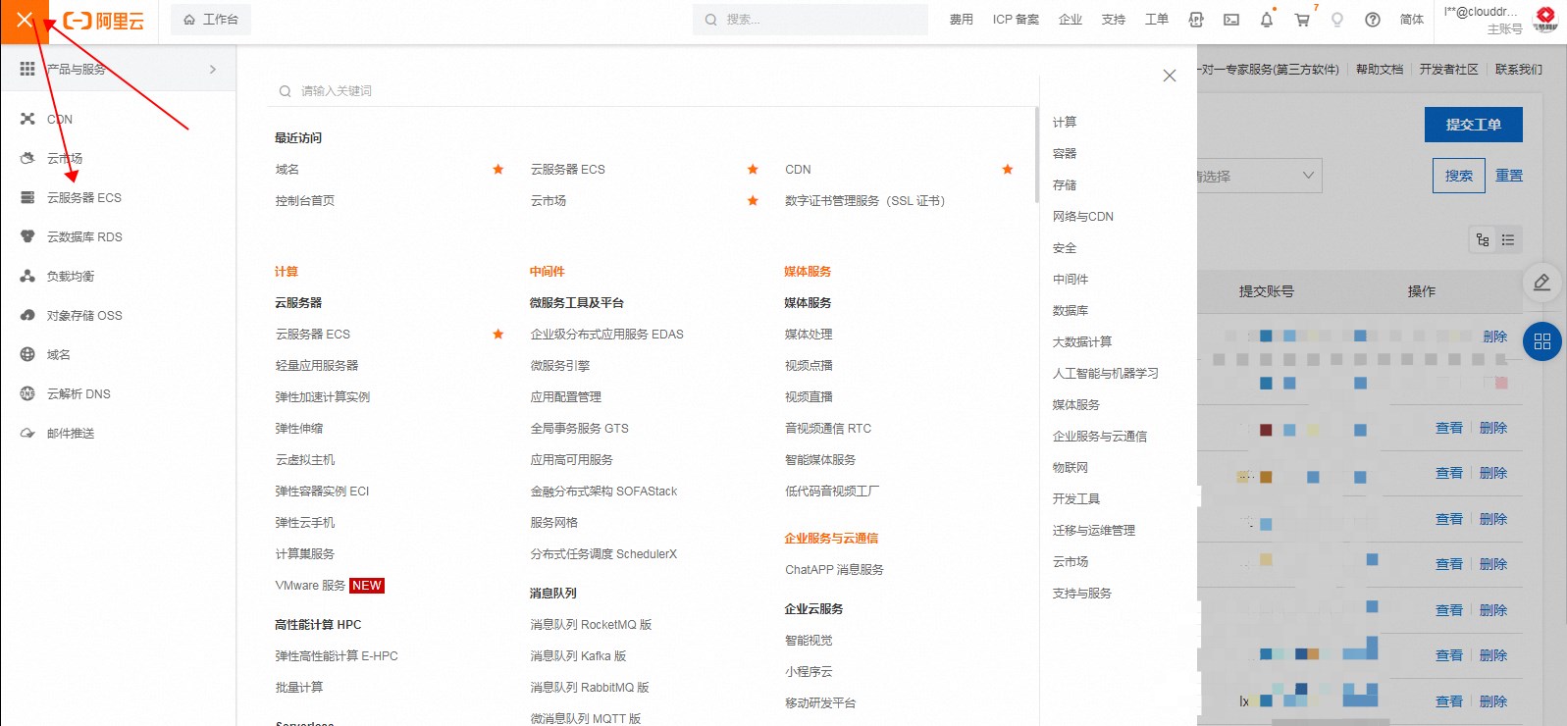The height and width of the screenshot is (726, 1567).
Task: Open 数字证书管理服务 (SSL 证书)
Action: tap(865, 200)
